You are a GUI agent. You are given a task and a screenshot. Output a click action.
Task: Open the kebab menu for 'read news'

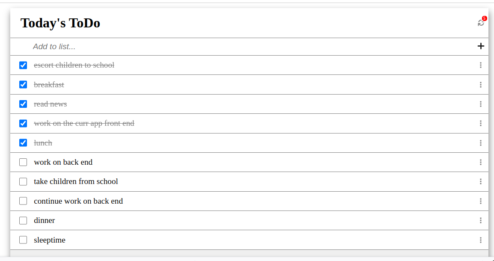click(x=481, y=104)
